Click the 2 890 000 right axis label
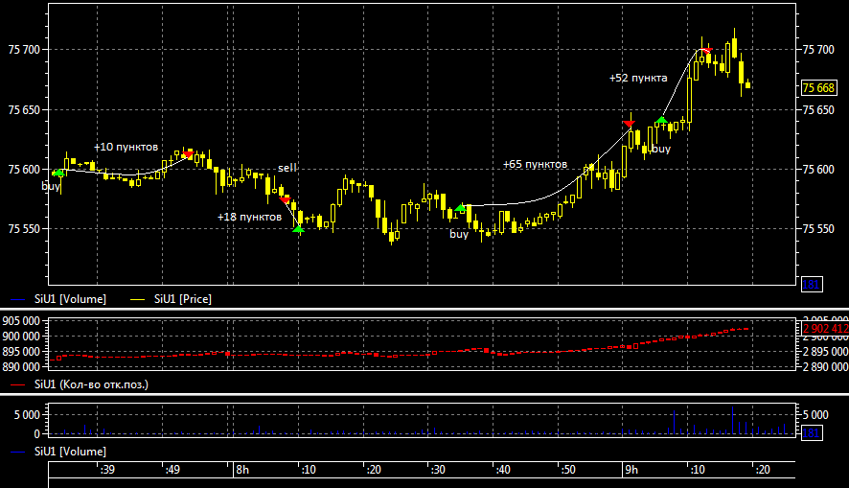This screenshot has height=488, width=849. pos(825,366)
